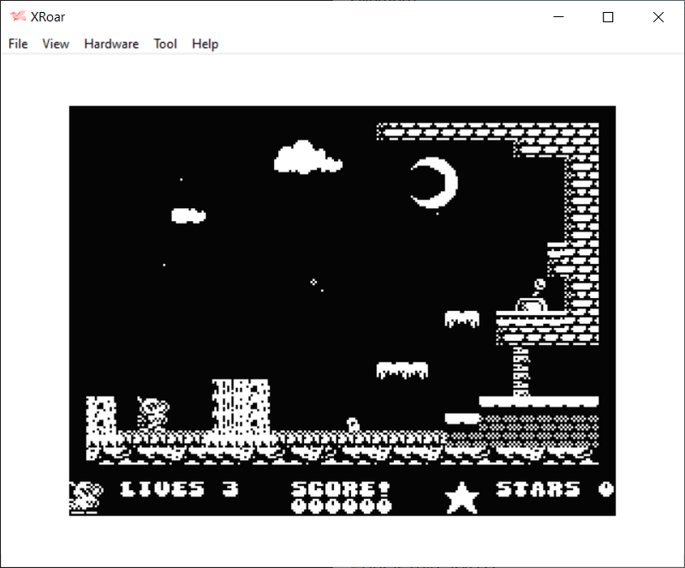The image size is (685, 568).
Task: Click the small creature on the ground path
Action: pos(352,424)
